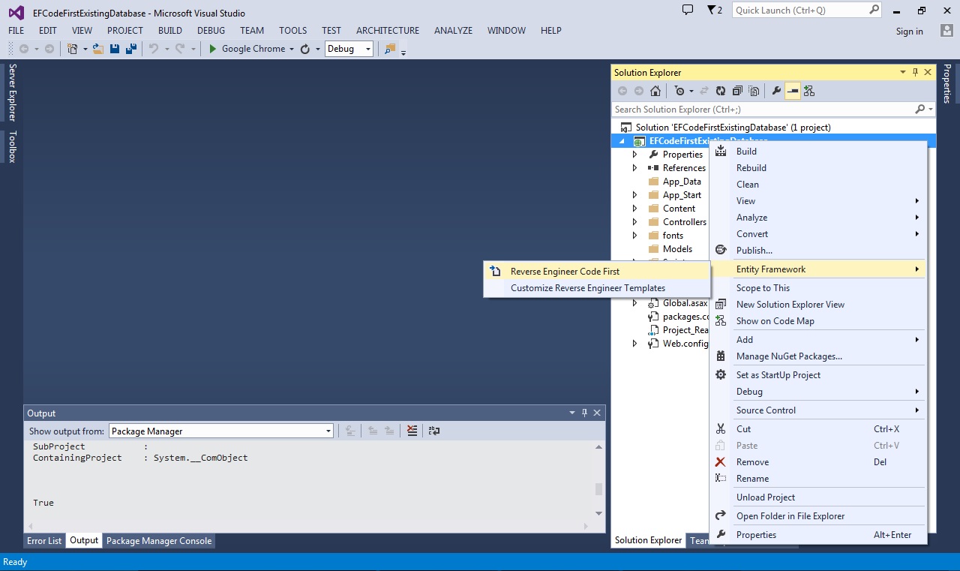Open notifications flag icon in title bar
Viewport: 960px width, 571px height.
tap(712, 10)
